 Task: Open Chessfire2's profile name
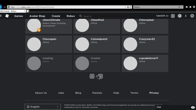pyautogui.click(x=97, y=20)
